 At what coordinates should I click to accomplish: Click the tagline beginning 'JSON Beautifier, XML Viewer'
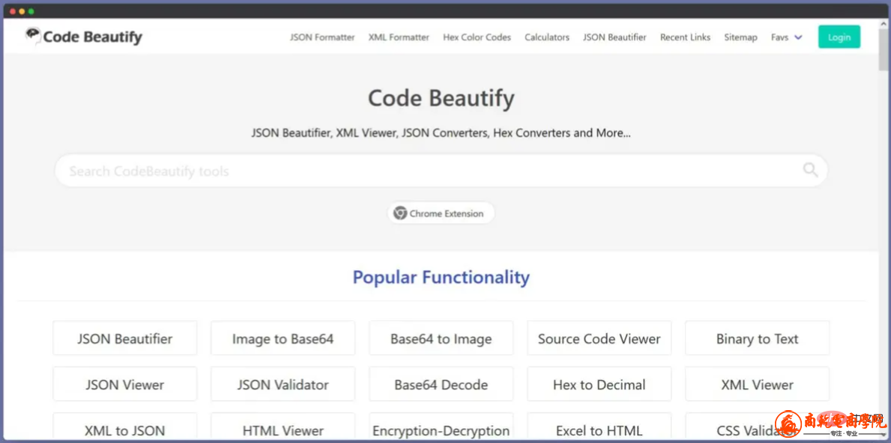(441, 133)
